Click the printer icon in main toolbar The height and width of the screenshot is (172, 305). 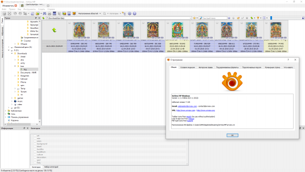[x=50, y=13]
